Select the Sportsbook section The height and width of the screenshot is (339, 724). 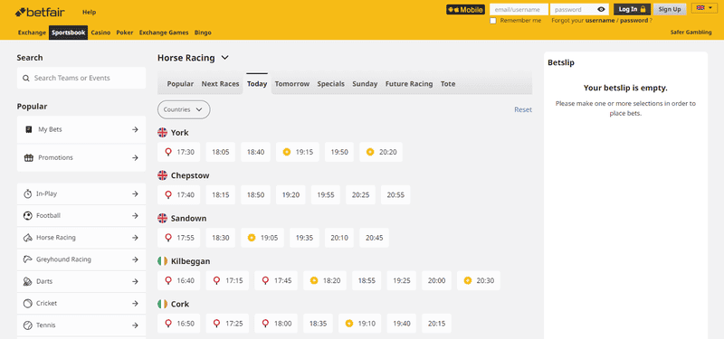click(x=69, y=33)
